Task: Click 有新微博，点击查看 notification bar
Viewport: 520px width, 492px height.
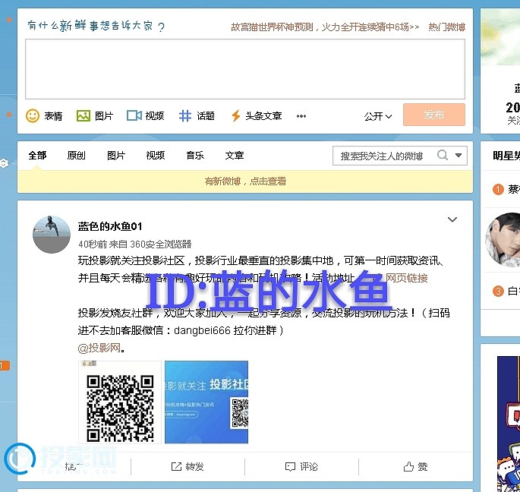Action: point(245,181)
